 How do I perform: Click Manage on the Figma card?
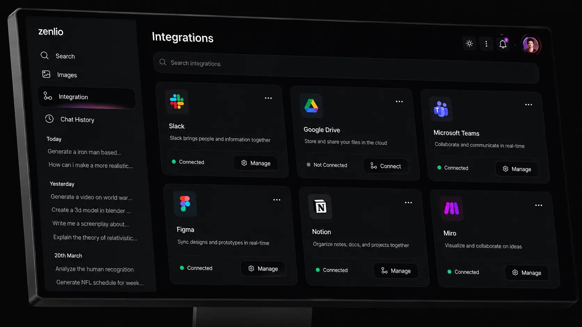point(263,269)
